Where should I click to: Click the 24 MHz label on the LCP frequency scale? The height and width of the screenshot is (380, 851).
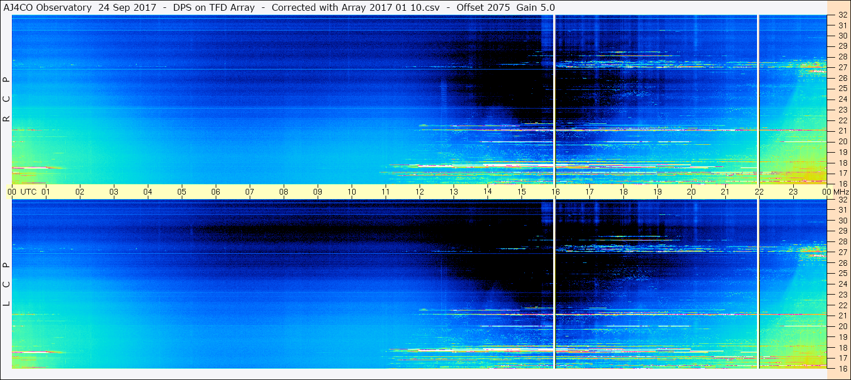842,284
